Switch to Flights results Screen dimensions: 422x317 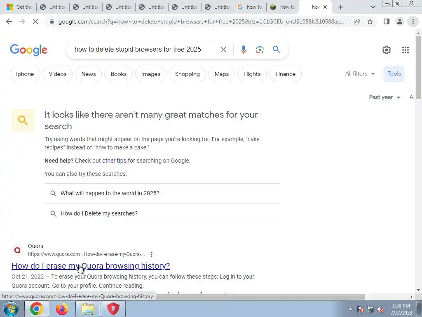(x=252, y=74)
